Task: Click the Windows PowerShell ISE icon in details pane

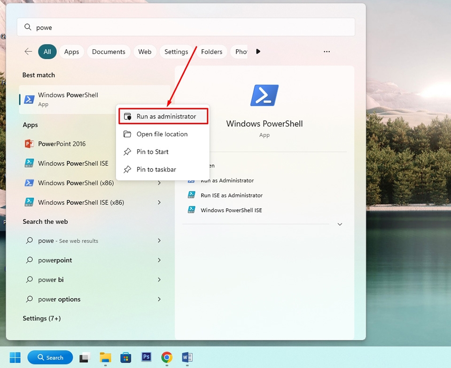Action: pyautogui.click(x=192, y=210)
